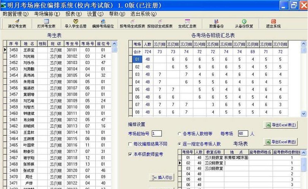308x189 pixels.
Task: Select the 各考场人数相等 radio button
Action: click(180, 134)
